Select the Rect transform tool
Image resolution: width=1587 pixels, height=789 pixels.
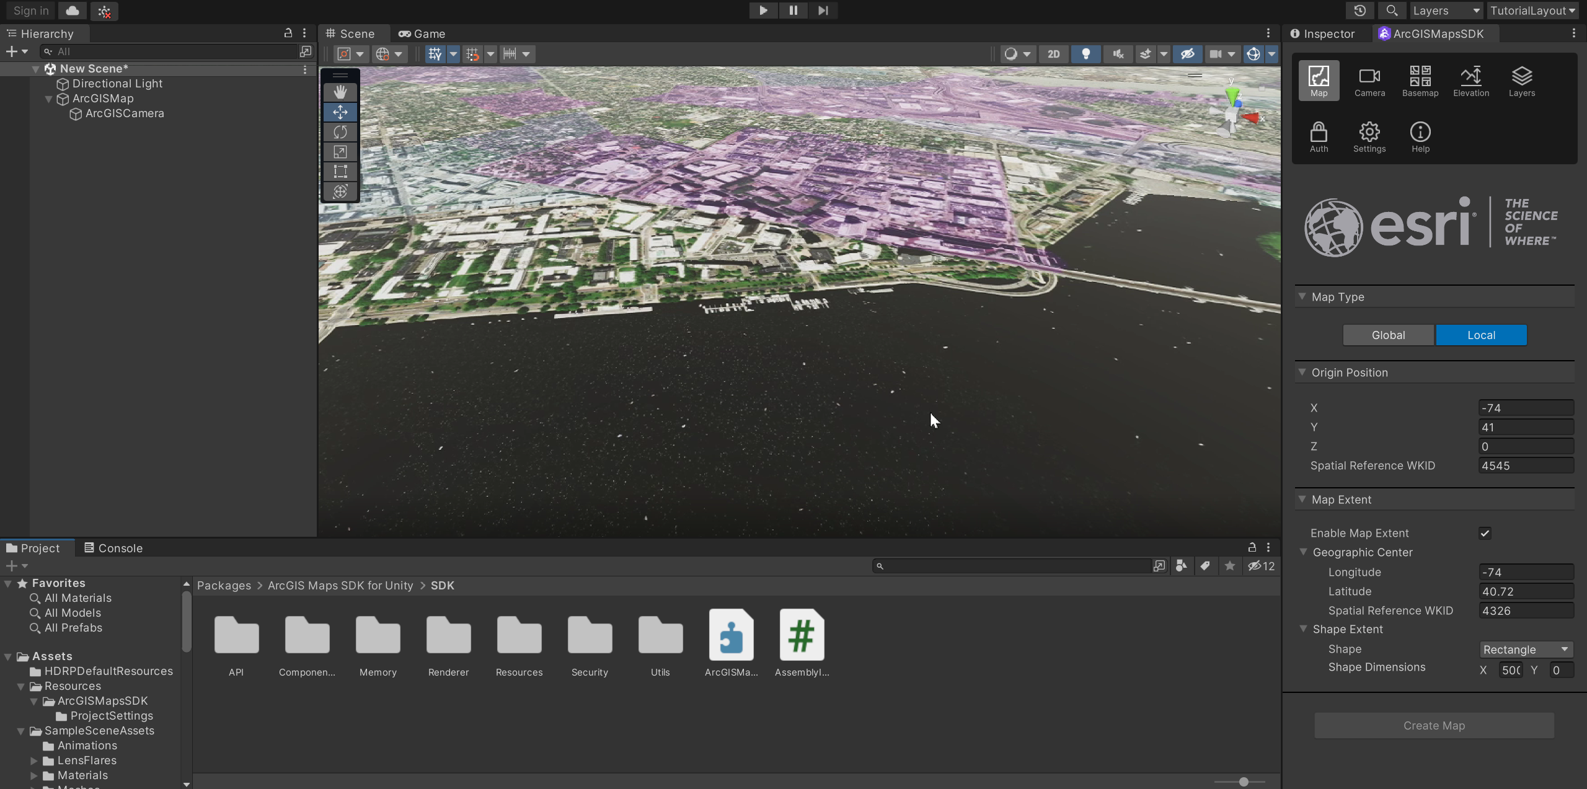[340, 172]
